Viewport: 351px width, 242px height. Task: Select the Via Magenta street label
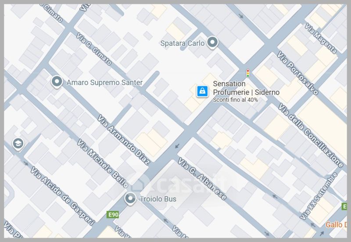(x=321, y=39)
